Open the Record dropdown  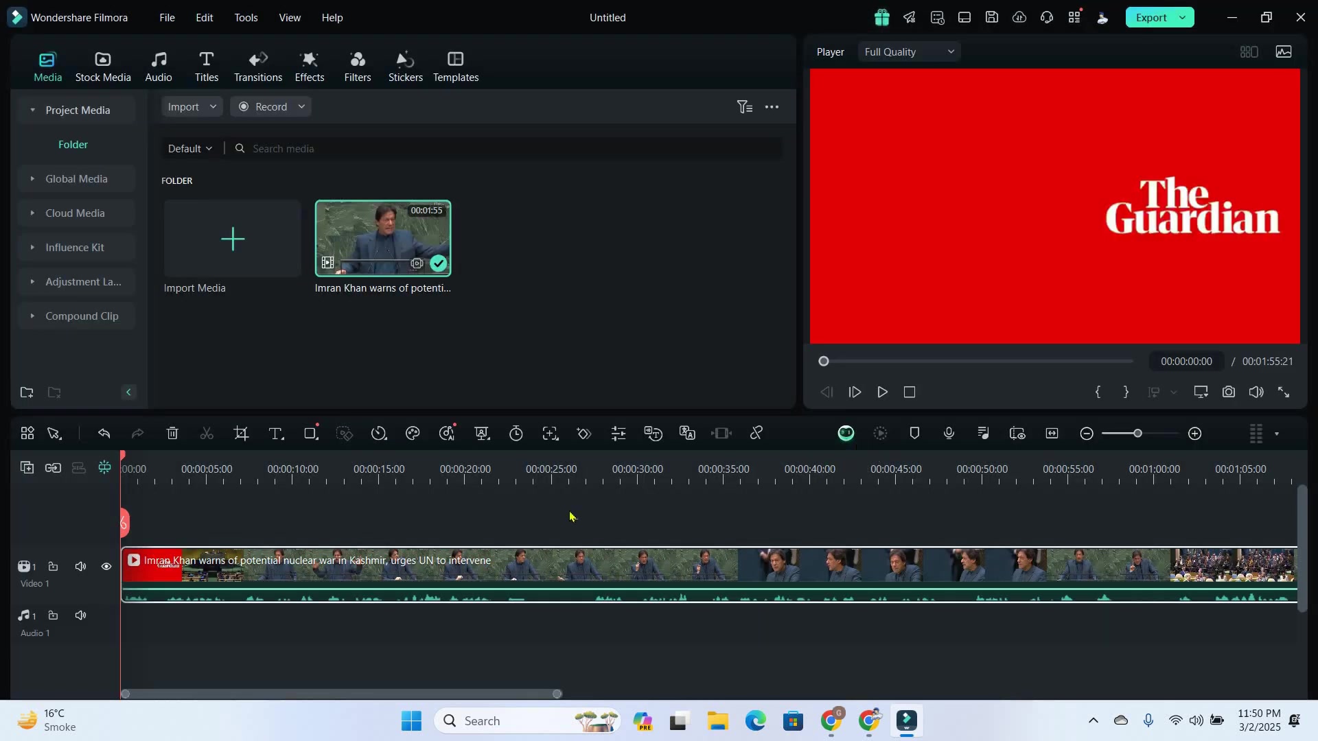point(271,107)
